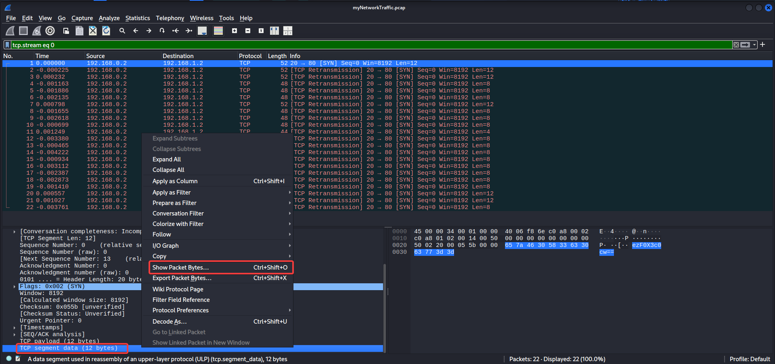Open a capture file icon
This screenshot has width=775, height=364.
click(x=66, y=31)
